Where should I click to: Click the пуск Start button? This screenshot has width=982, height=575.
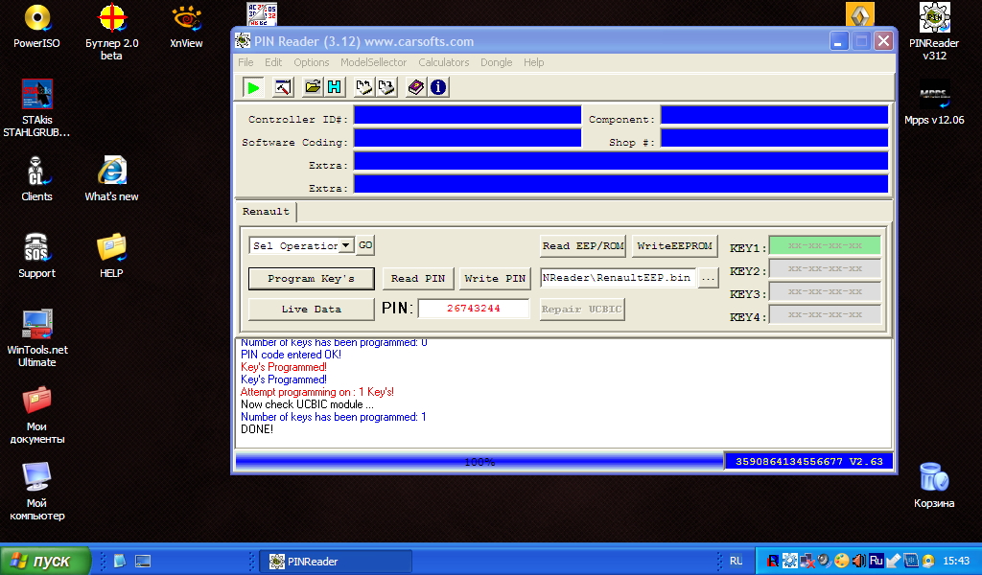pos(45,561)
